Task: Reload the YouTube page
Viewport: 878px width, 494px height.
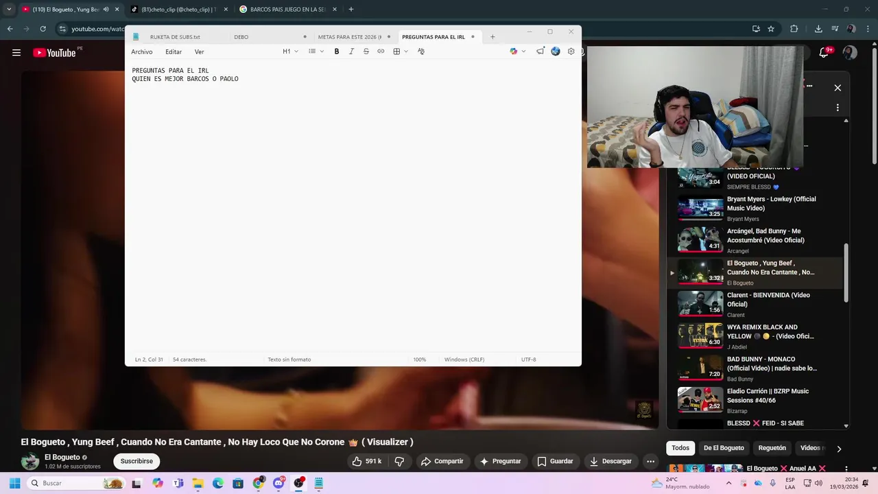Action: tap(43, 29)
